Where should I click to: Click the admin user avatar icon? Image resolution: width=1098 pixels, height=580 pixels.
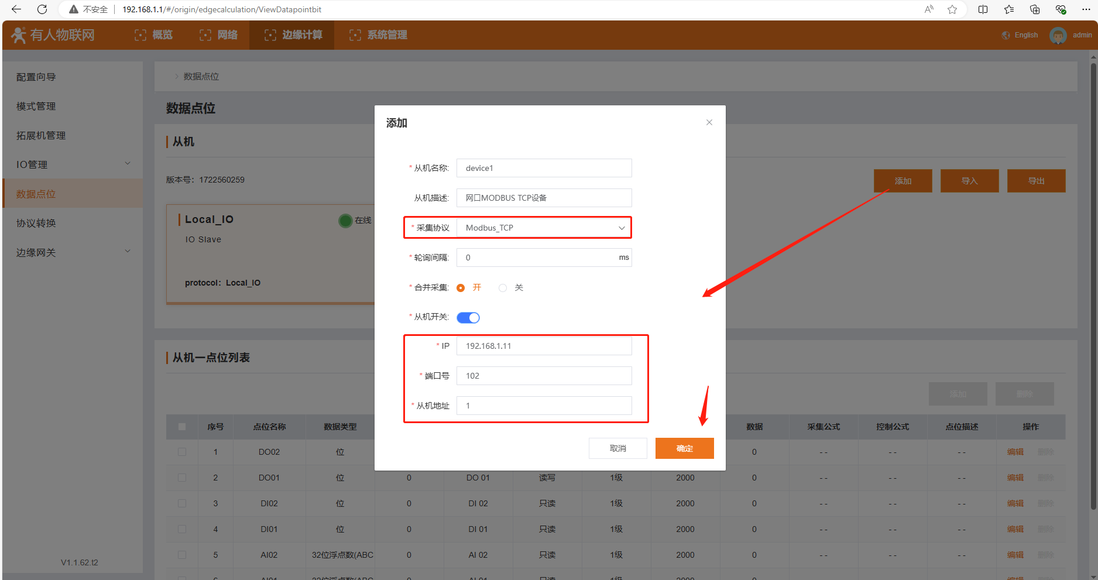[x=1058, y=35]
